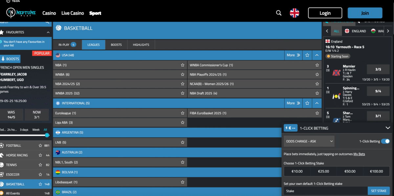394x196 pixels.
Task: Toggle the 1-Click Betting switch
Action: [x=385, y=141]
